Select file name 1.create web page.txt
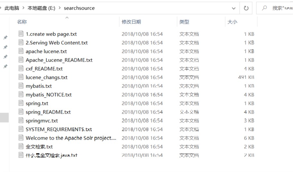Viewport: 293px width, 172px height. coord(51,34)
